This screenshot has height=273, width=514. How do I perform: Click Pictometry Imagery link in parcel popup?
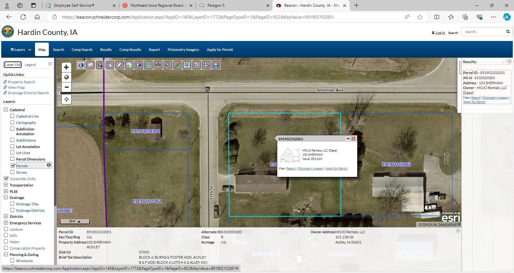click(310, 169)
